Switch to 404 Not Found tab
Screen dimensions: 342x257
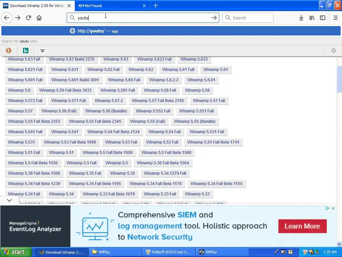(112, 5)
